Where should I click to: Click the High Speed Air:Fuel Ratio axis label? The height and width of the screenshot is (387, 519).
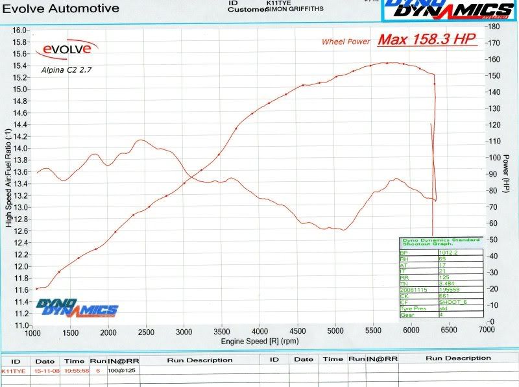[x=9, y=177]
